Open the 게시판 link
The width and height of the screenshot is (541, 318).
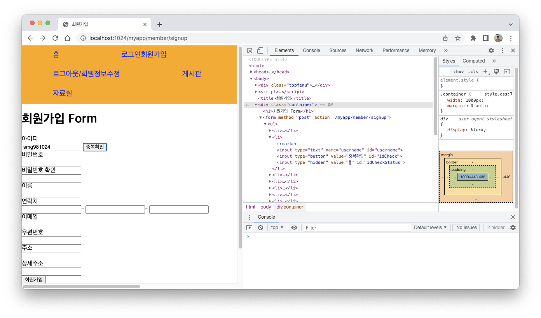pos(192,74)
